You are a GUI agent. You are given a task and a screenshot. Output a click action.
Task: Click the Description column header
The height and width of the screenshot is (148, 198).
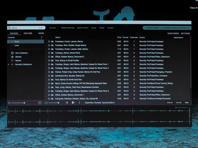click(x=179, y=38)
